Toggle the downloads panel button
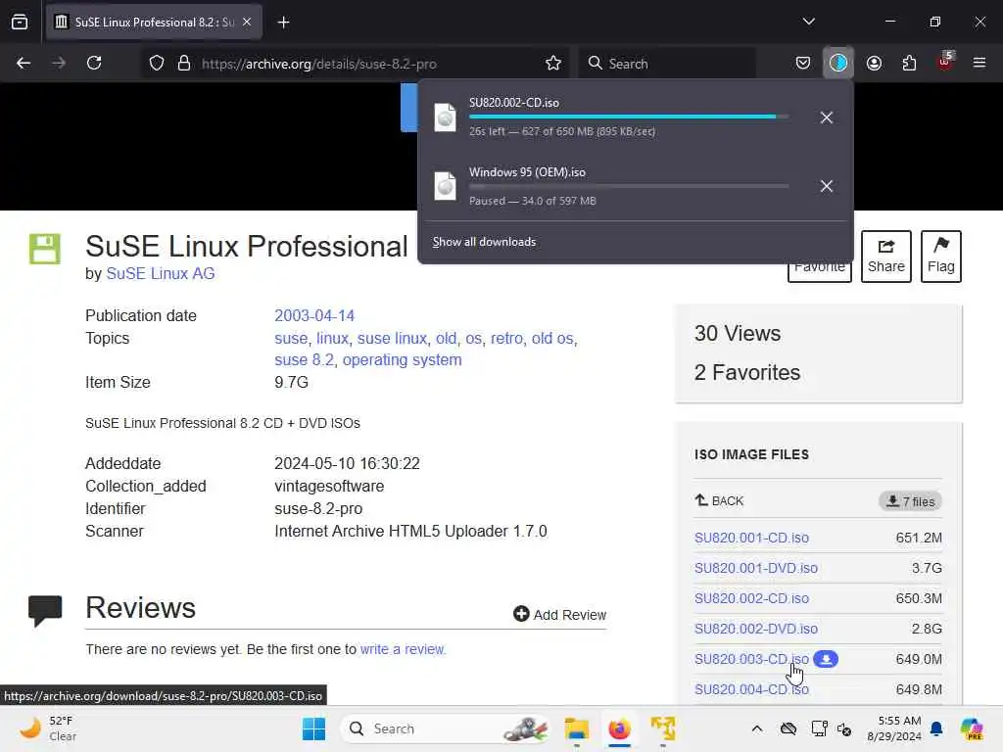The height and width of the screenshot is (752, 1003). pos(838,63)
